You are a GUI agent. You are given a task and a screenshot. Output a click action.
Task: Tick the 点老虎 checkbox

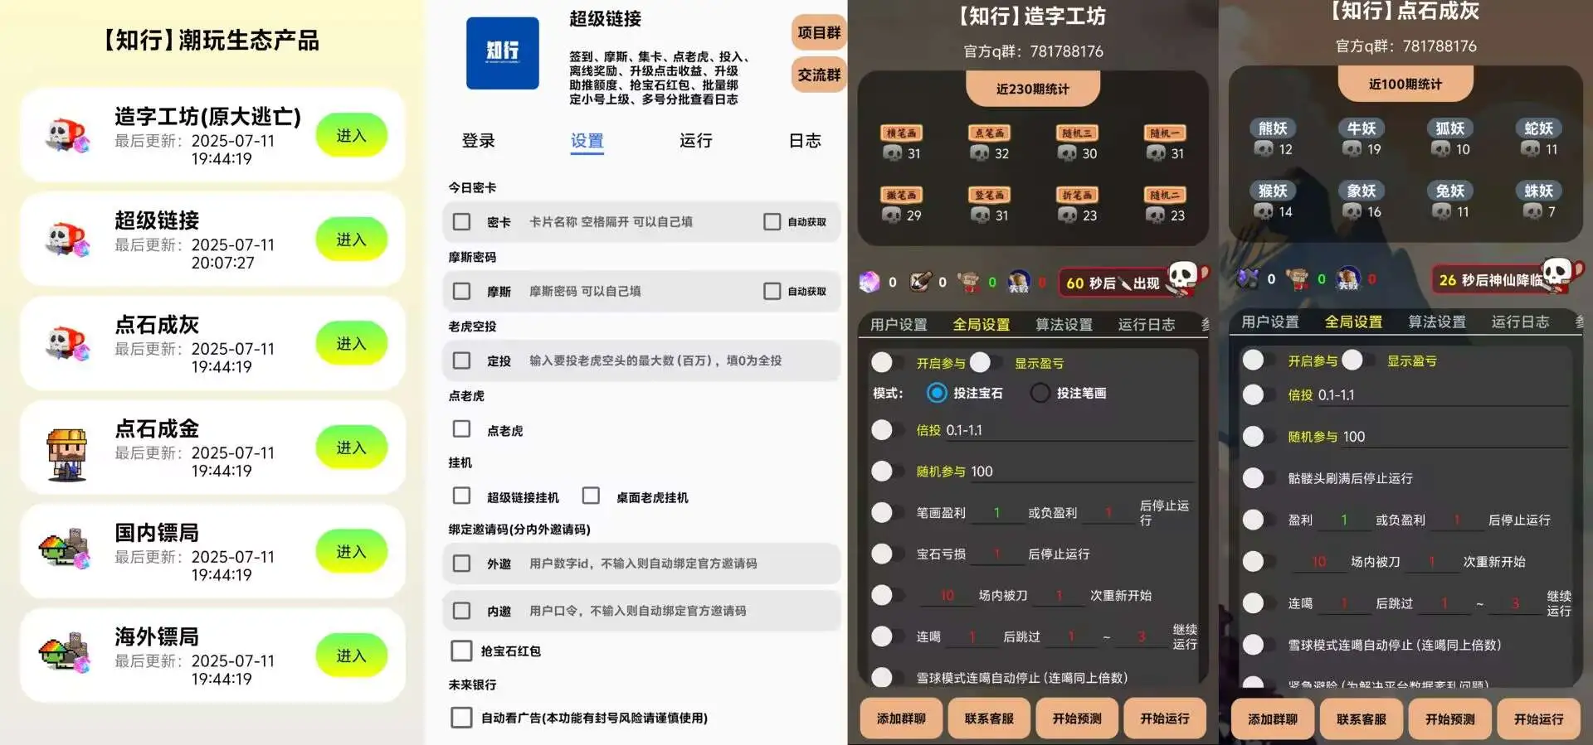point(462,428)
